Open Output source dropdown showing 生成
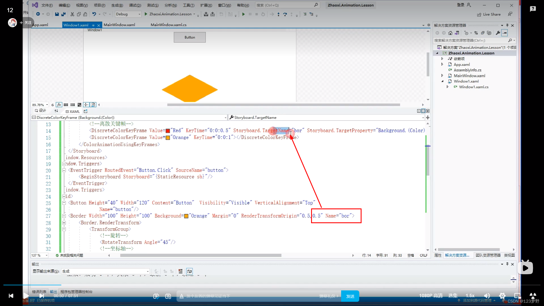544x306 pixels. pyautogui.click(x=105, y=271)
